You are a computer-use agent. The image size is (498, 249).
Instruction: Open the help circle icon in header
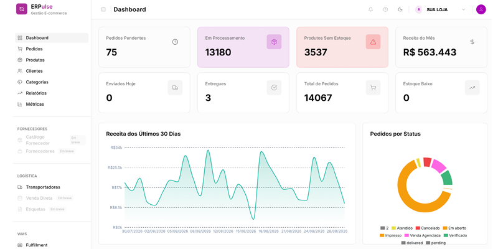tap(385, 9)
